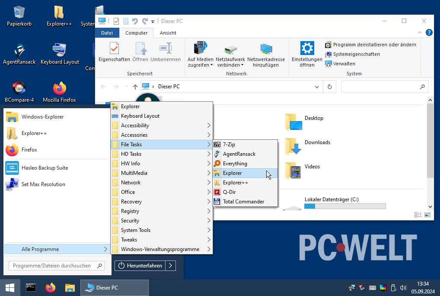
Task: Open the Explorer folder taskbar icon
Action: (70, 288)
